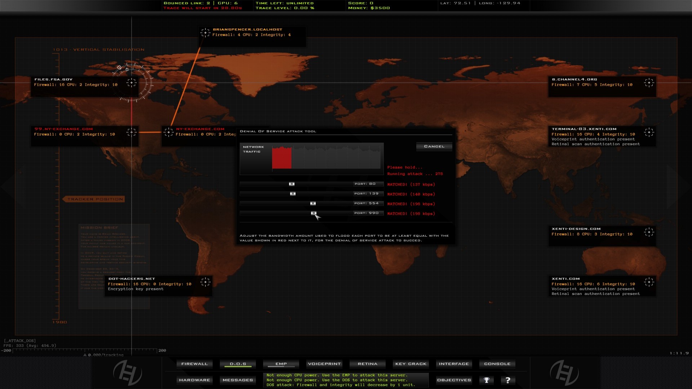Click the help question mark icon
Viewport: 692px width, 389px height.
click(508, 380)
